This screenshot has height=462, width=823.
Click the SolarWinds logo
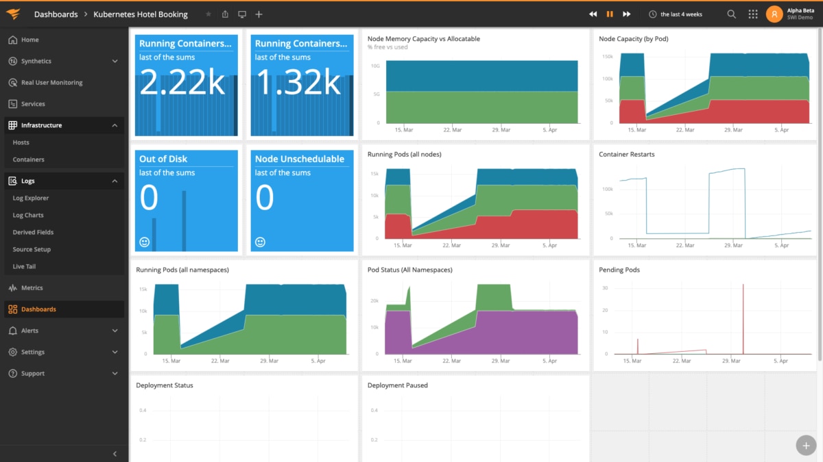(12, 14)
